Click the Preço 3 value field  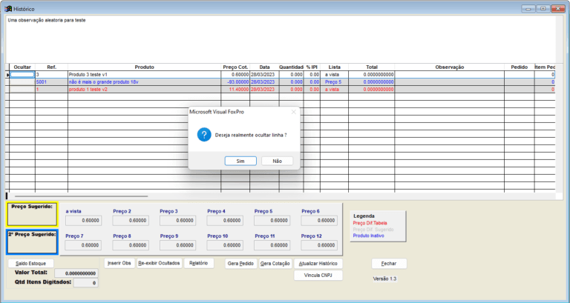tap(177, 221)
